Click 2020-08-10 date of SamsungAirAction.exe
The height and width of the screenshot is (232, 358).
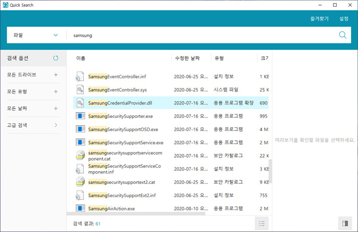tap(191, 208)
